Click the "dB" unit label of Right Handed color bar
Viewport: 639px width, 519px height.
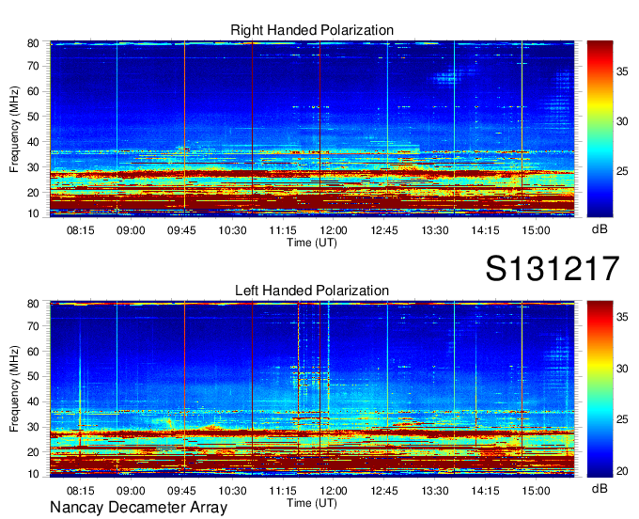(x=600, y=229)
